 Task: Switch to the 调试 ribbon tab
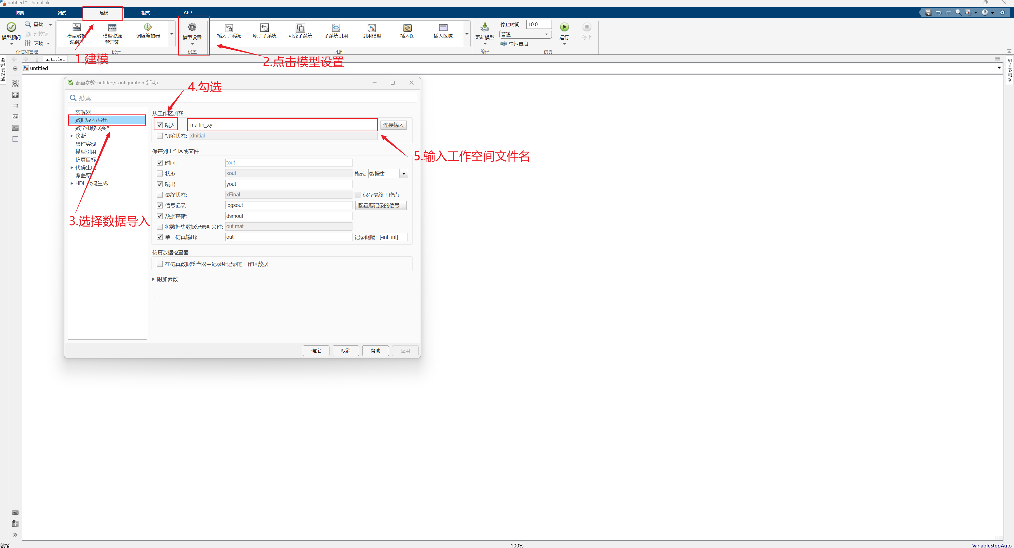[x=62, y=13]
